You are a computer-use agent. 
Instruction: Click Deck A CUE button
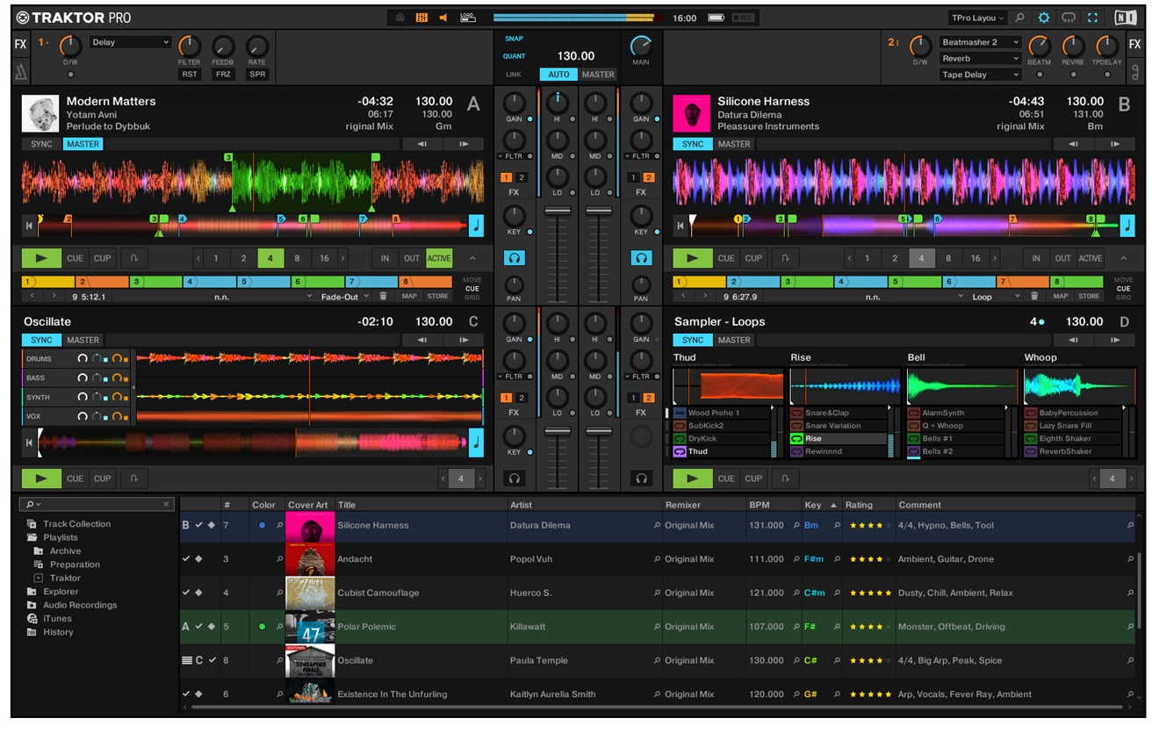75,258
